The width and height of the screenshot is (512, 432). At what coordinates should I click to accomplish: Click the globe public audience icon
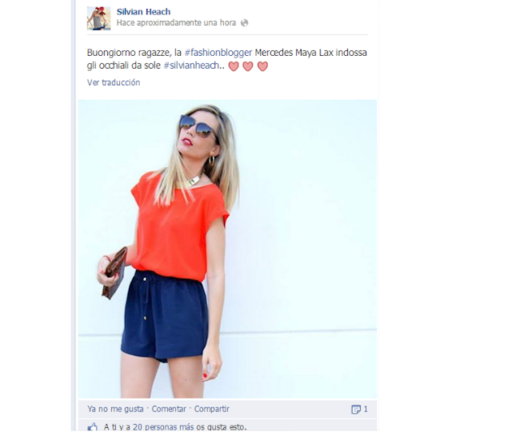244,23
